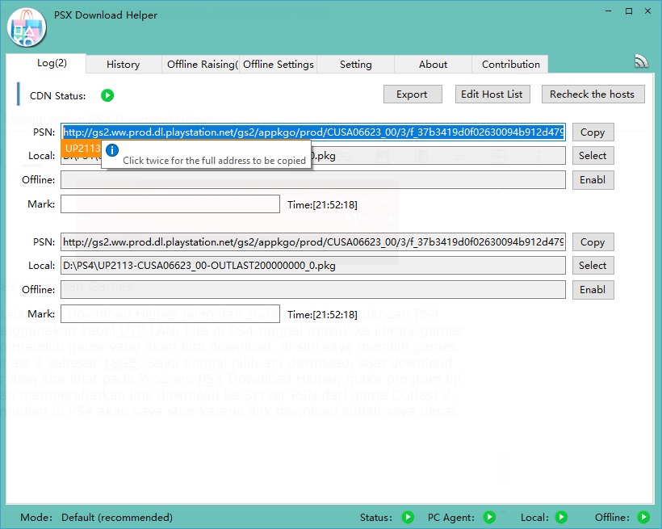Viewport: 662px width, 529px height.
Task: Click the green PC Agent indicator
Action: [x=489, y=517]
